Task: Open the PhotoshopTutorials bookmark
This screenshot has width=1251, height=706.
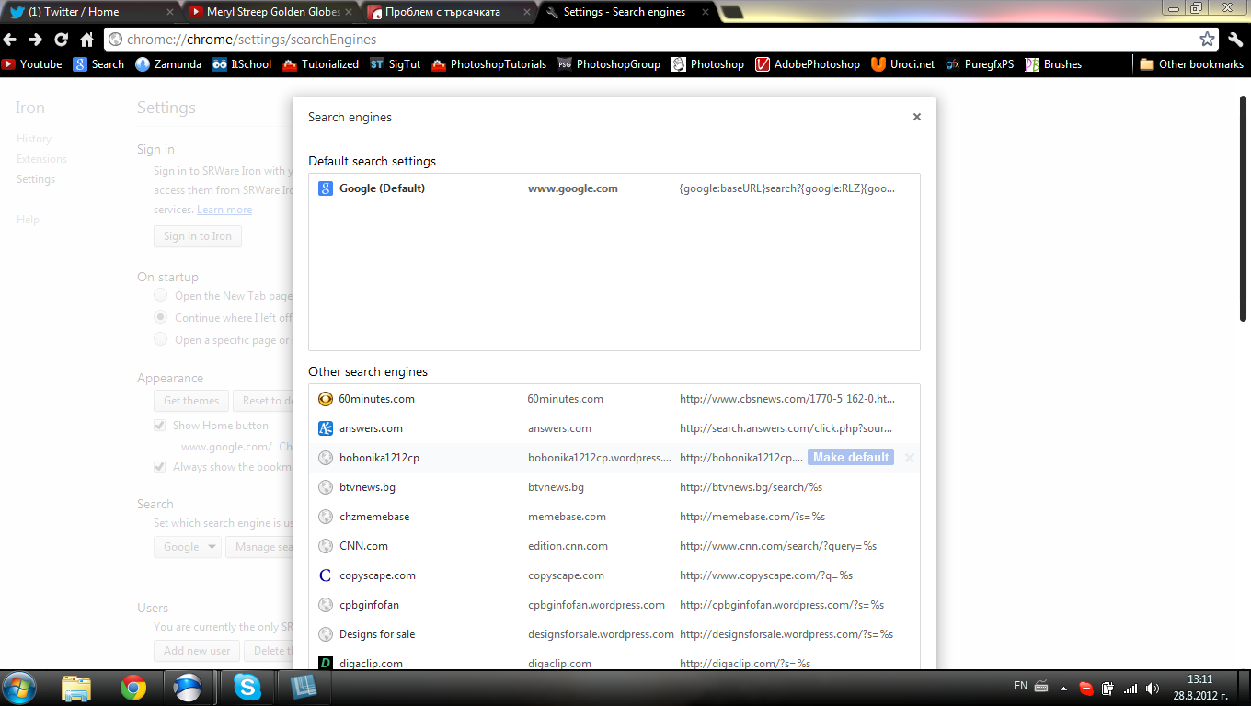Action: click(489, 64)
